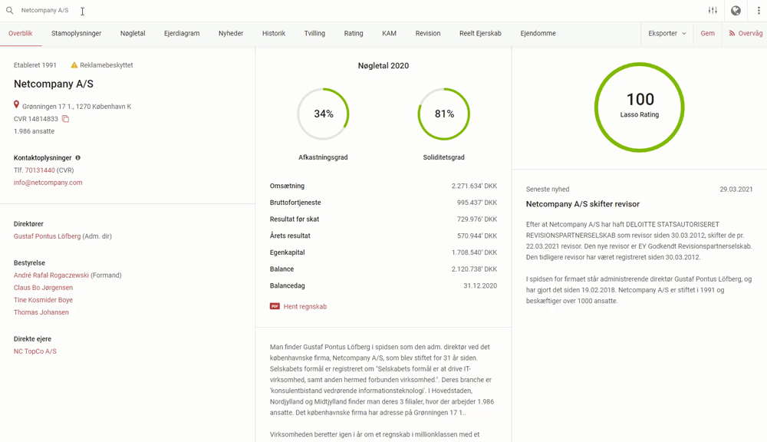The image size is (767, 442).
Task: Click the PDF icon beside Hent regnskab
Action: pyautogui.click(x=275, y=306)
